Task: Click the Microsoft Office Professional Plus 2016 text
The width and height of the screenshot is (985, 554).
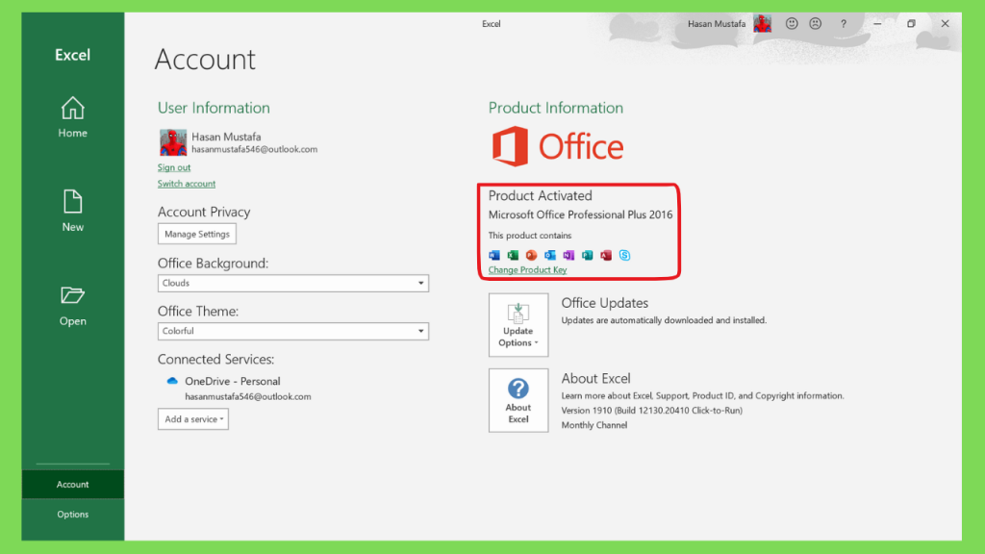Action: pos(580,214)
